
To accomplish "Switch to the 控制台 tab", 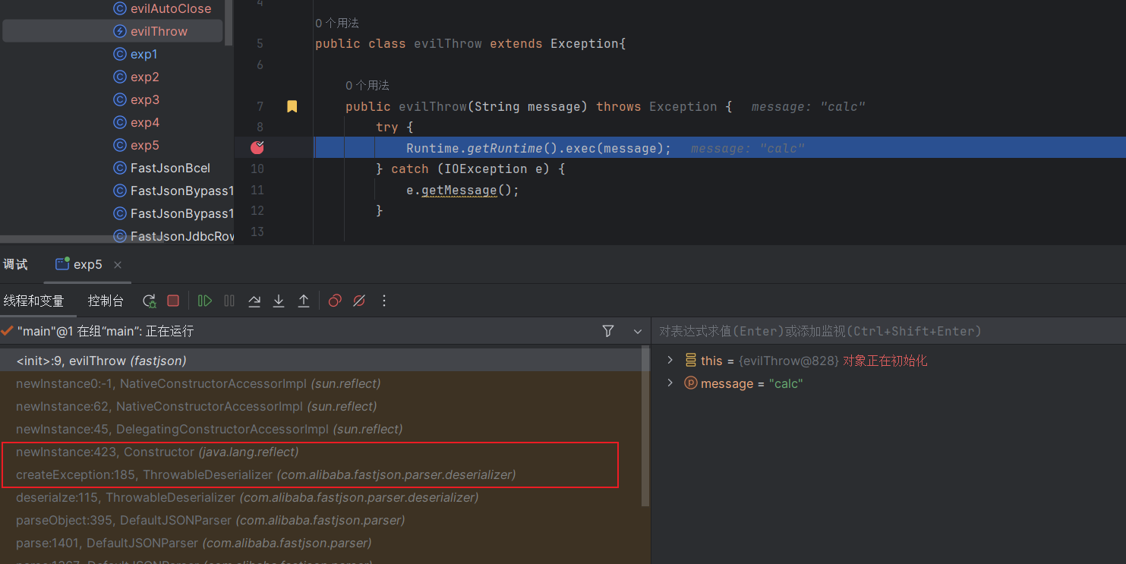I will (x=106, y=301).
